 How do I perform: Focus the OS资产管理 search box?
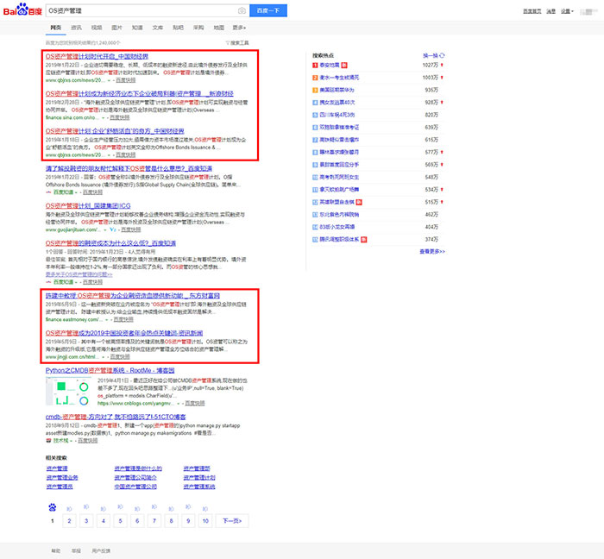point(142,10)
